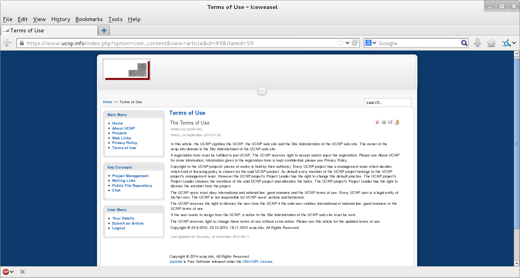Open the URL bar history dropdown arrow
The width and height of the screenshot is (520, 278).
coord(347,43)
